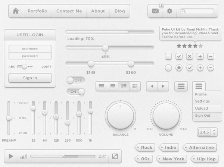Select bulleted list view icon
The image size is (224, 167).
click(x=113, y=86)
